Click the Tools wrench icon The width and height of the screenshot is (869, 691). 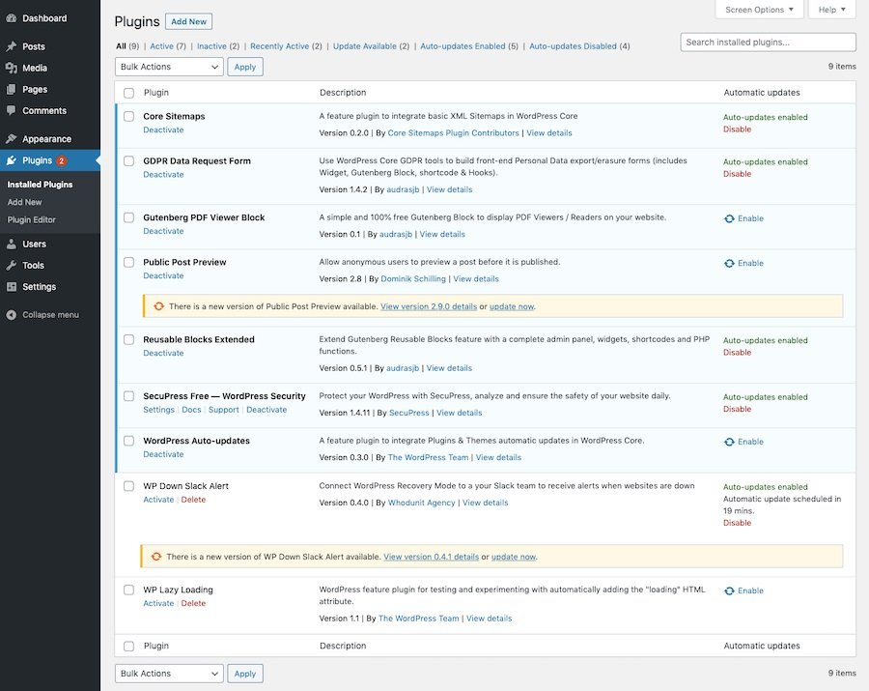pos(11,265)
